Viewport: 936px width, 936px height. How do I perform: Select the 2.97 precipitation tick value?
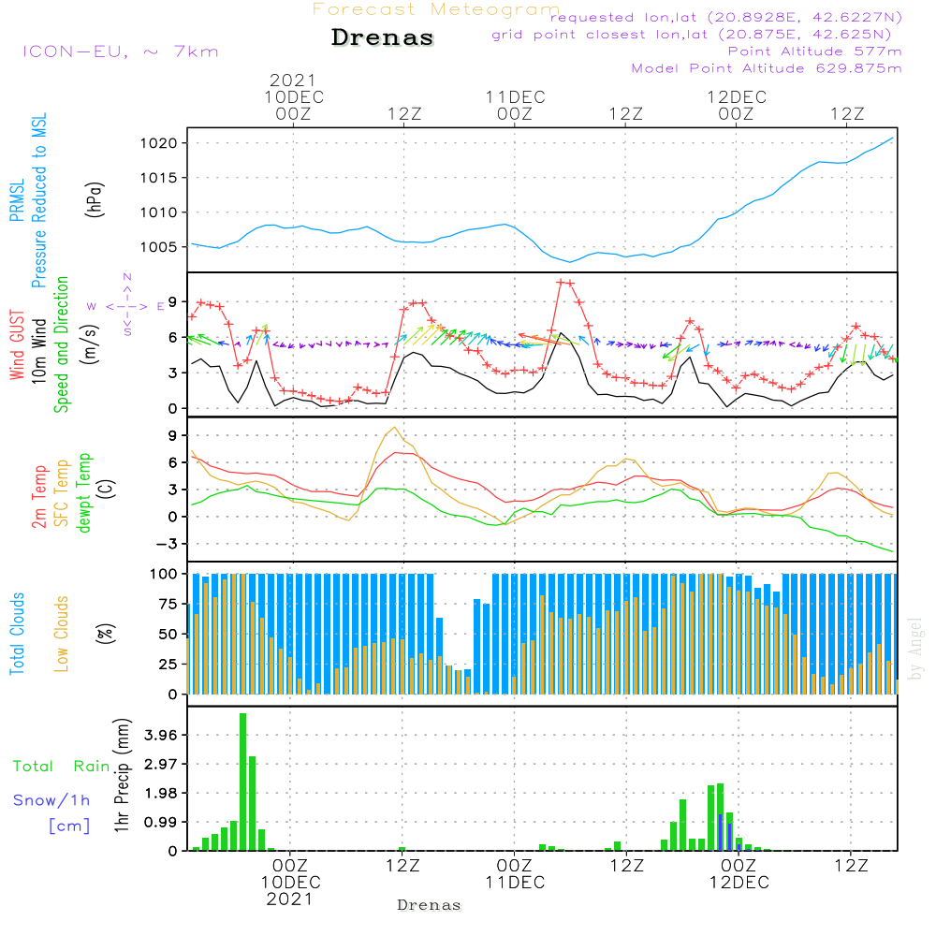point(161,764)
